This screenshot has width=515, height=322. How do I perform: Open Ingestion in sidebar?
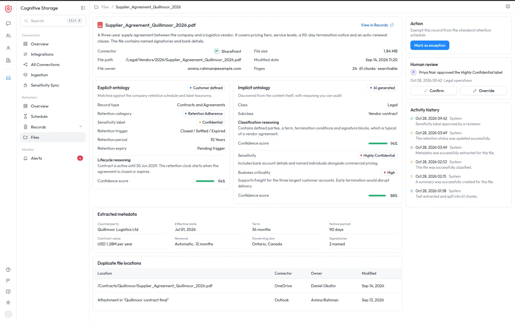(53, 75)
